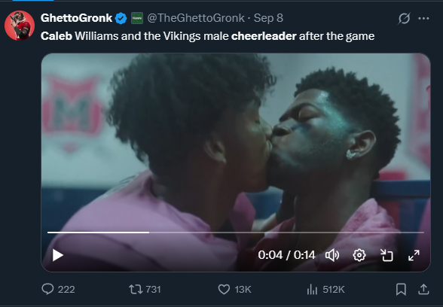443x307 pixels.
Task: View tweet analytics 512K
Action: pyautogui.click(x=325, y=290)
